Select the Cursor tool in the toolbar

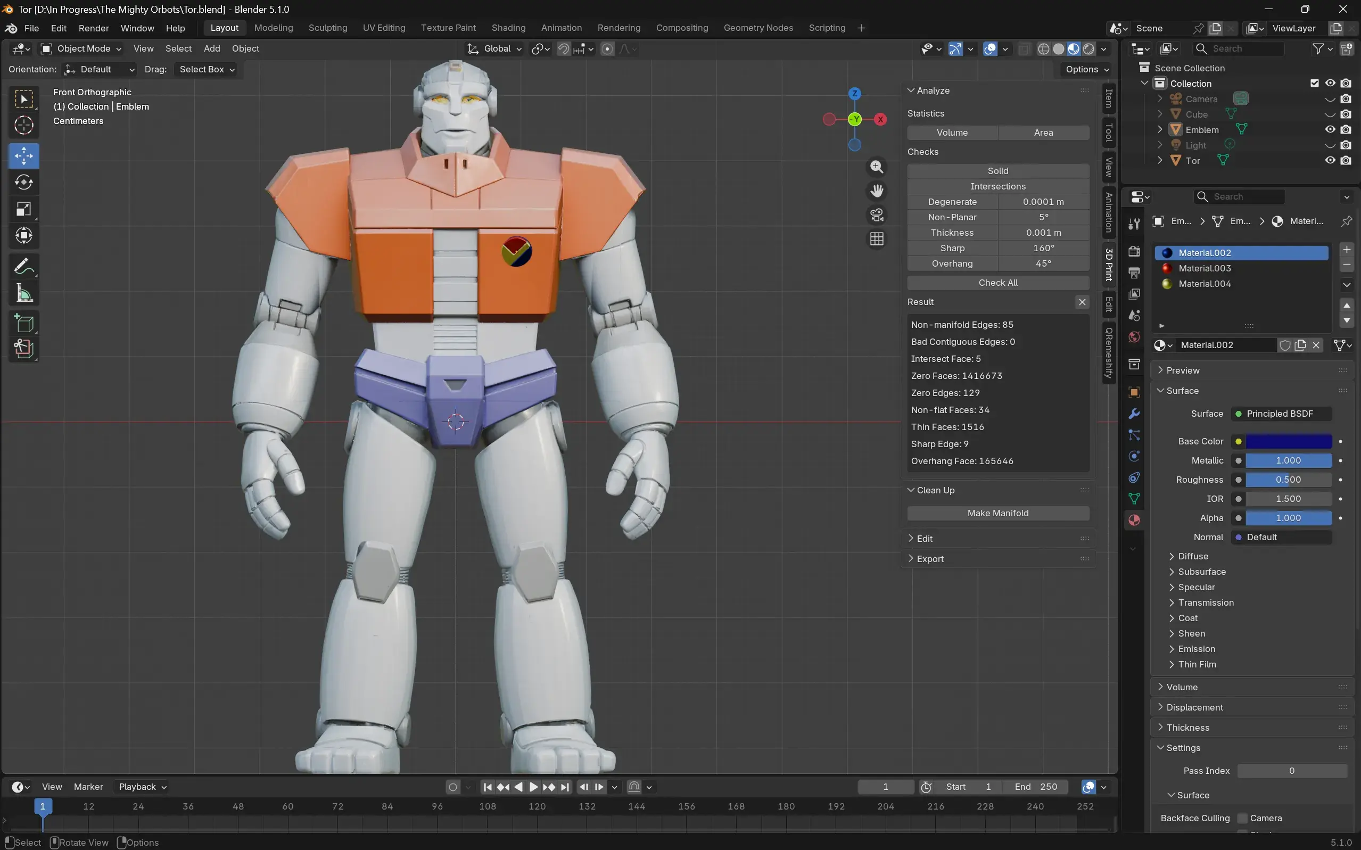pos(23,126)
